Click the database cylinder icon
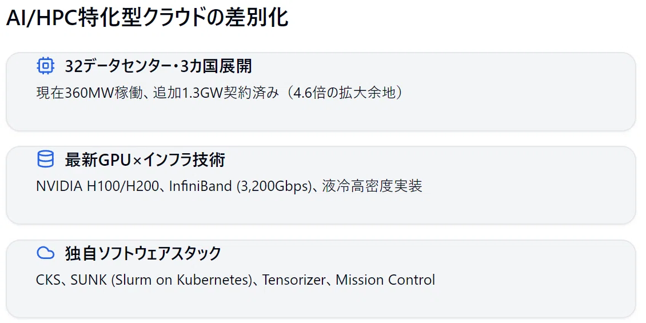This screenshot has width=646, height=323. (x=45, y=159)
